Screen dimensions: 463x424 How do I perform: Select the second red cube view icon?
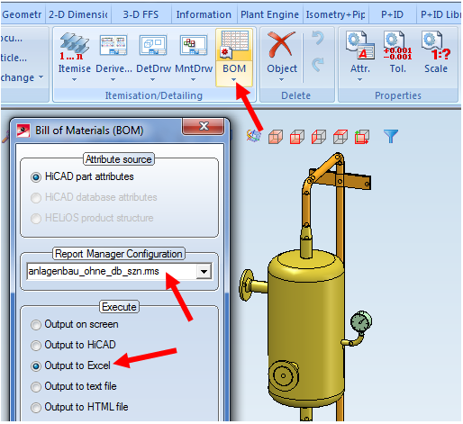coord(297,137)
